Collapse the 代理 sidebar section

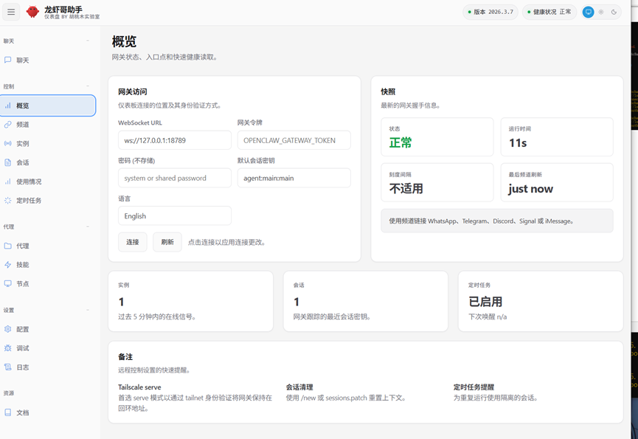click(88, 227)
